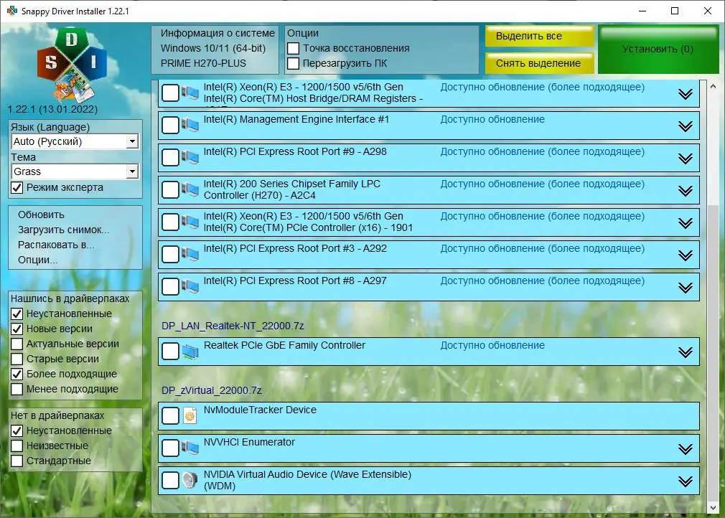
Task: Disable Режим эксперта
Action: [15, 187]
